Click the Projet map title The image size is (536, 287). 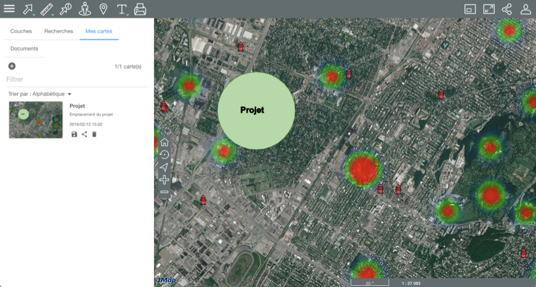77,106
